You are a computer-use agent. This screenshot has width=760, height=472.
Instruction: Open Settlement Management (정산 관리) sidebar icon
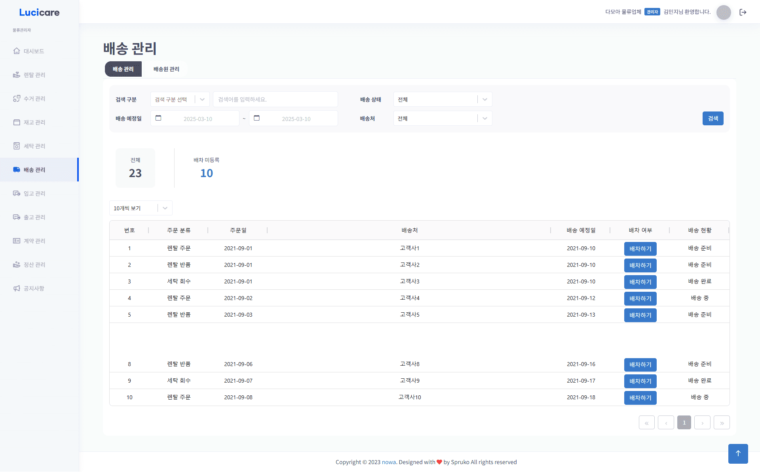(x=17, y=264)
